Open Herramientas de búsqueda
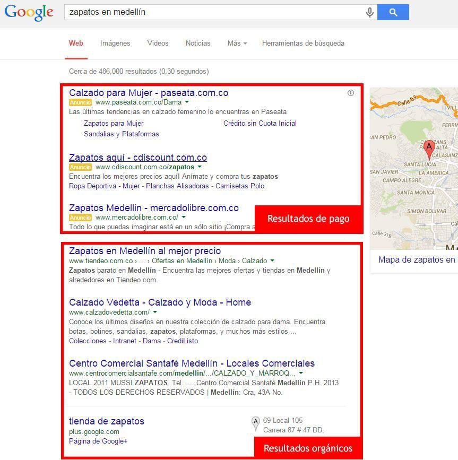 (x=303, y=44)
